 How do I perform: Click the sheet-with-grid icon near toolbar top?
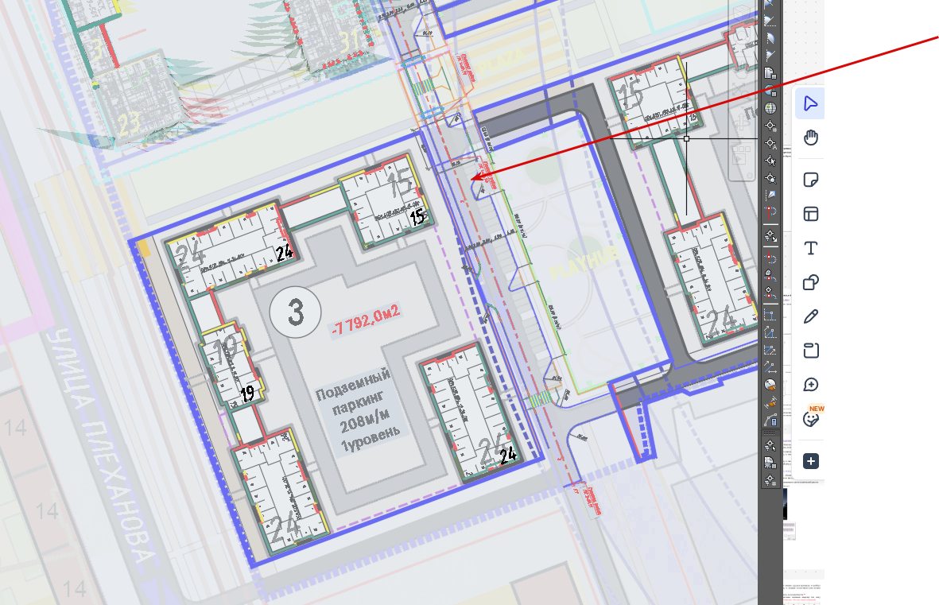tap(770, 73)
